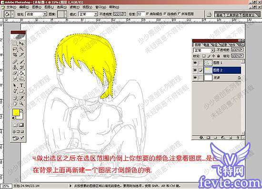Hide layer 1 with its eye icon
The height and width of the screenshot is (189, 262).
point(195,63)
